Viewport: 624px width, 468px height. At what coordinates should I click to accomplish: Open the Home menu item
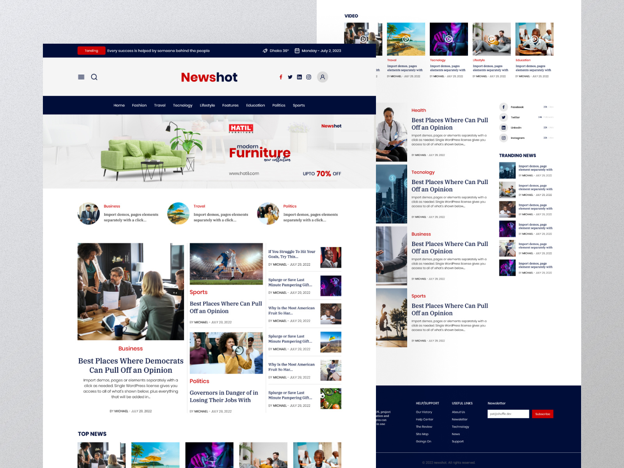119,105
